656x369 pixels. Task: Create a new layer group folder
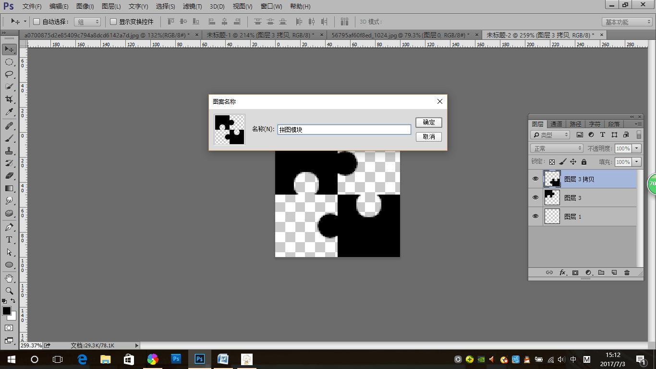click(x=601, y=272)
